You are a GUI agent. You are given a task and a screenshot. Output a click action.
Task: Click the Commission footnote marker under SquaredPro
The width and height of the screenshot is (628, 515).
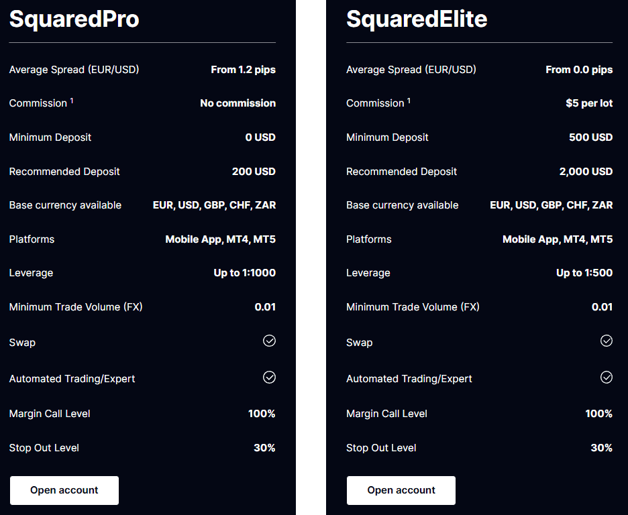coord(72,99)
